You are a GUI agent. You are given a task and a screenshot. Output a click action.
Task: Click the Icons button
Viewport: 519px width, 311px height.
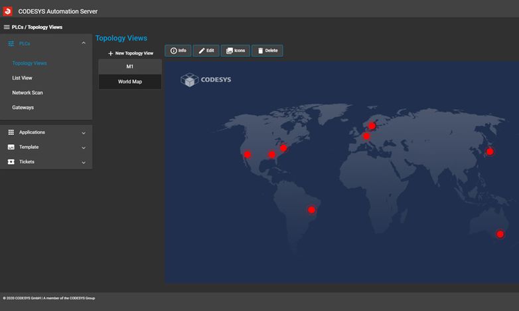[x=236, y=51]
